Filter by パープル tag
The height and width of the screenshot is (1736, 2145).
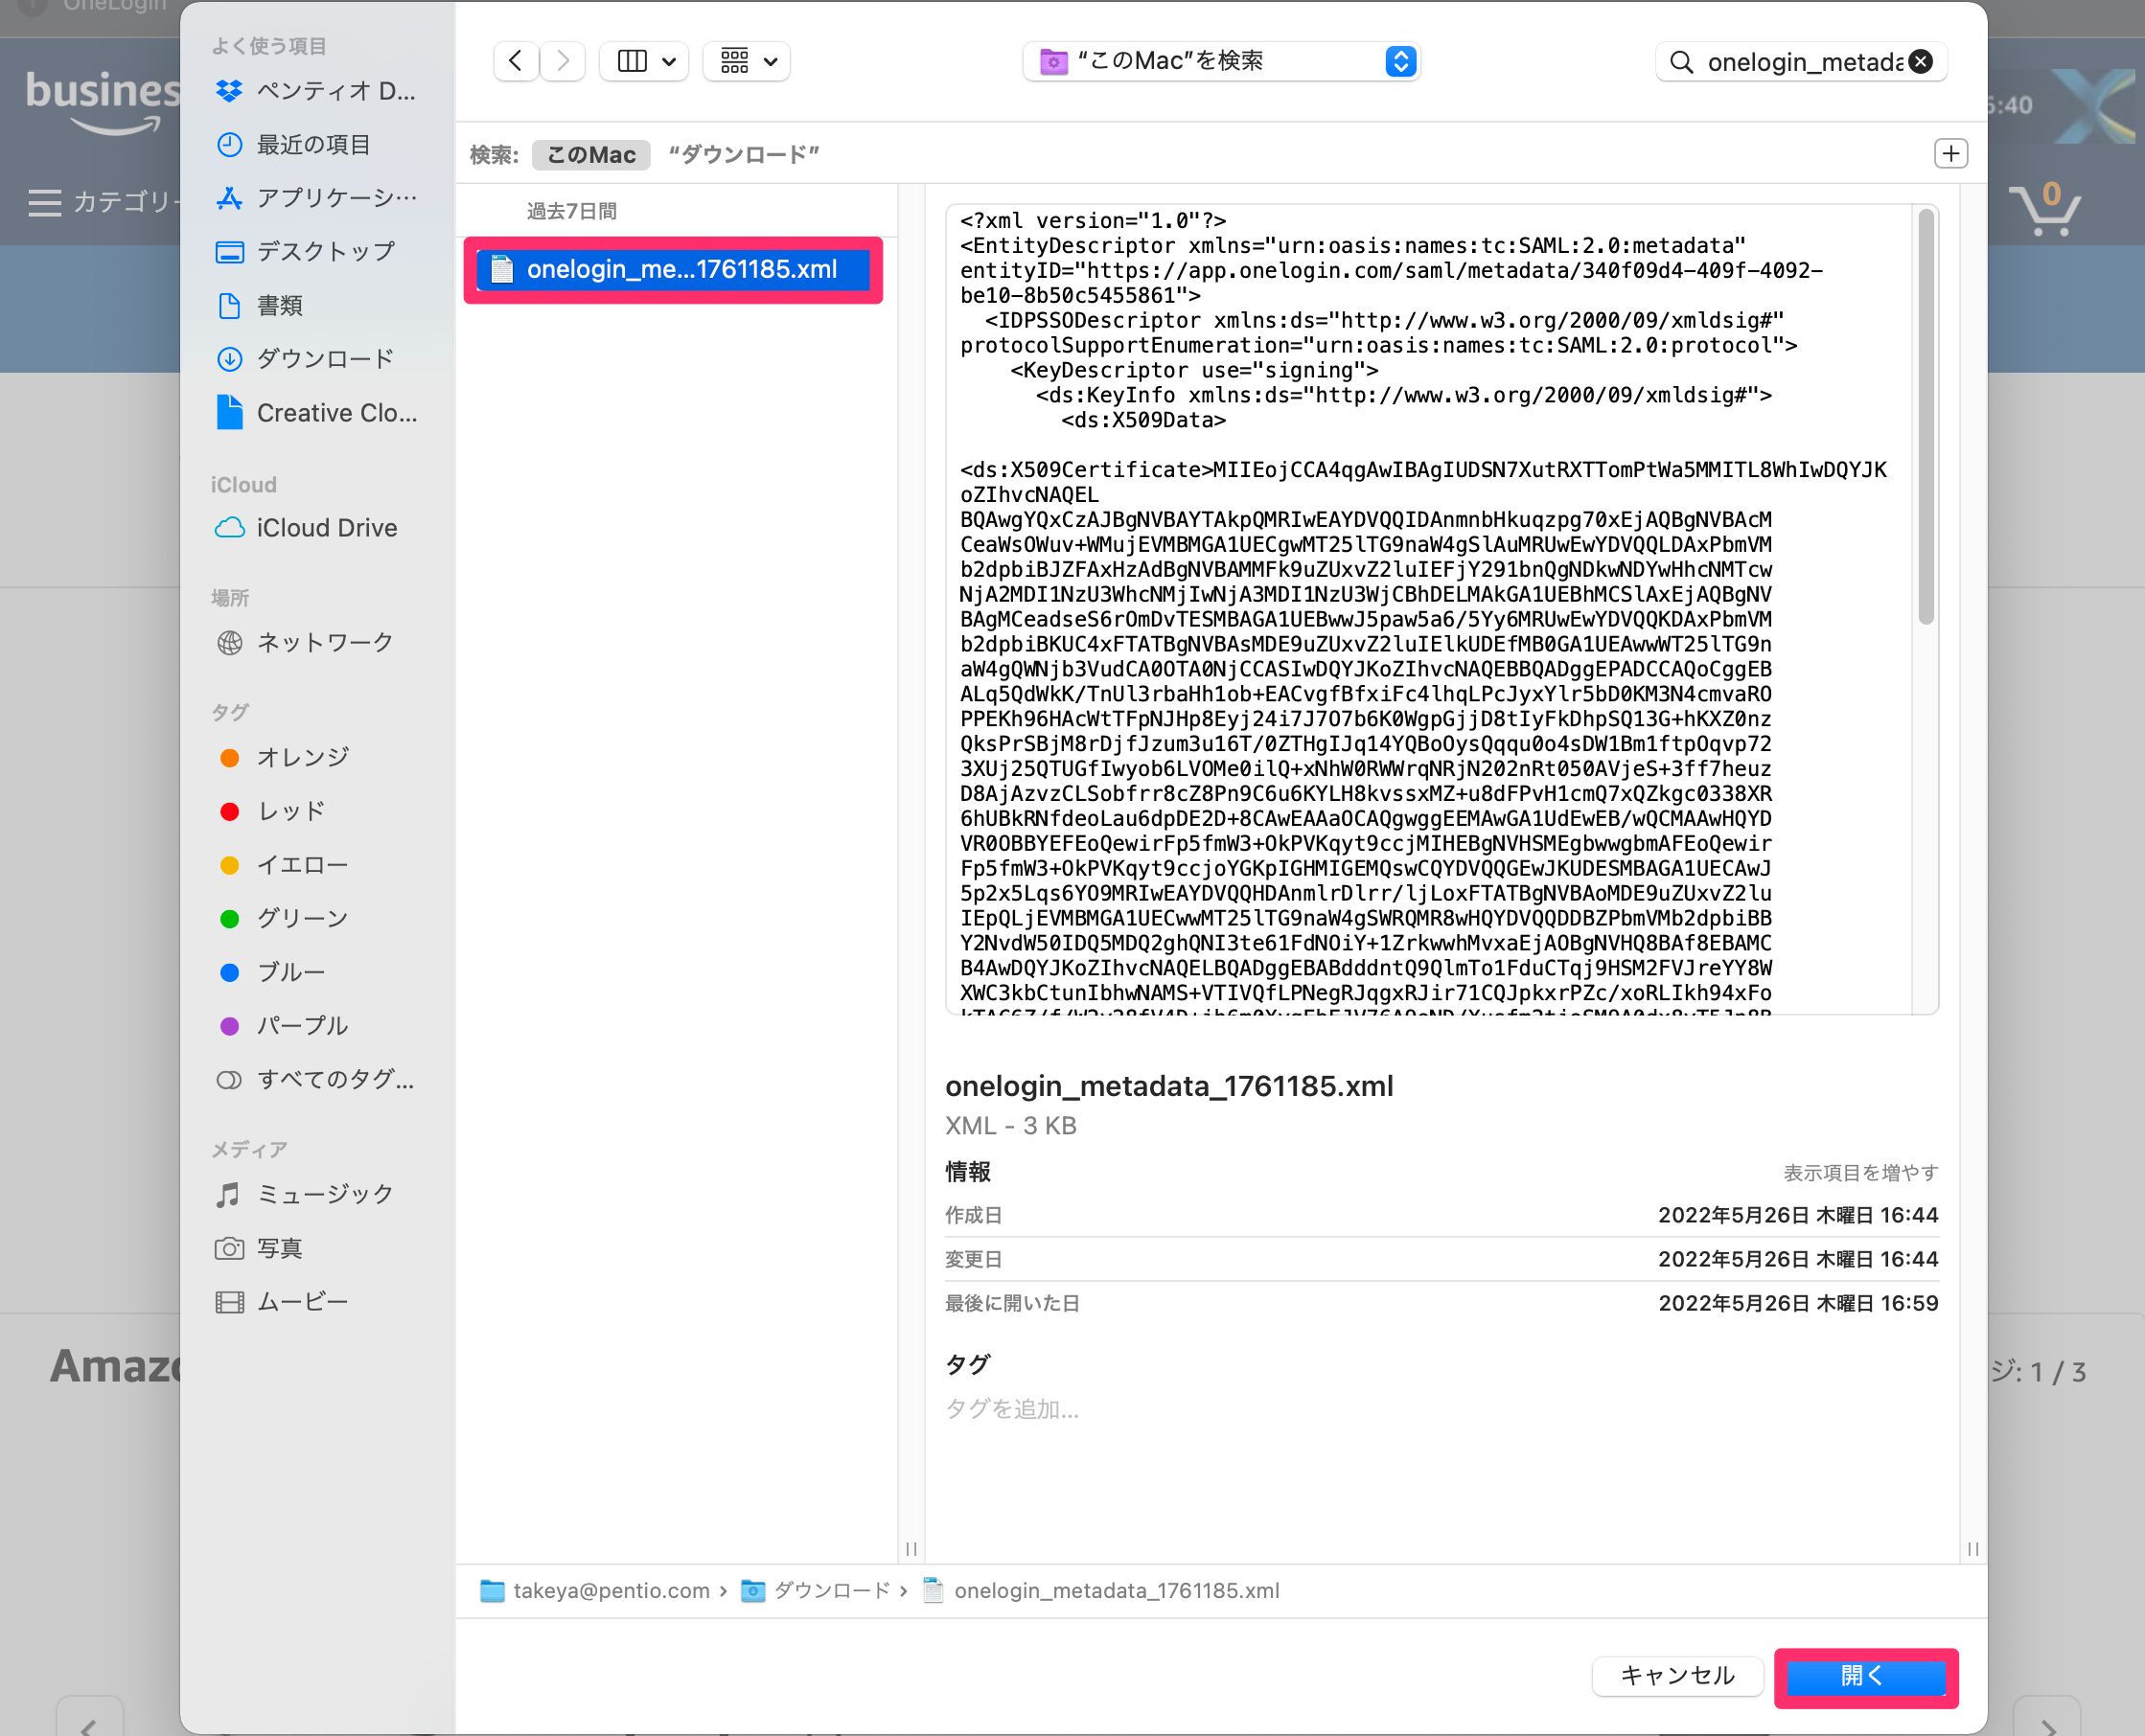(284, 1026)
